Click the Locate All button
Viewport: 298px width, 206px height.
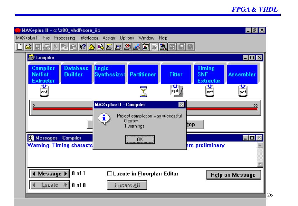127,185
